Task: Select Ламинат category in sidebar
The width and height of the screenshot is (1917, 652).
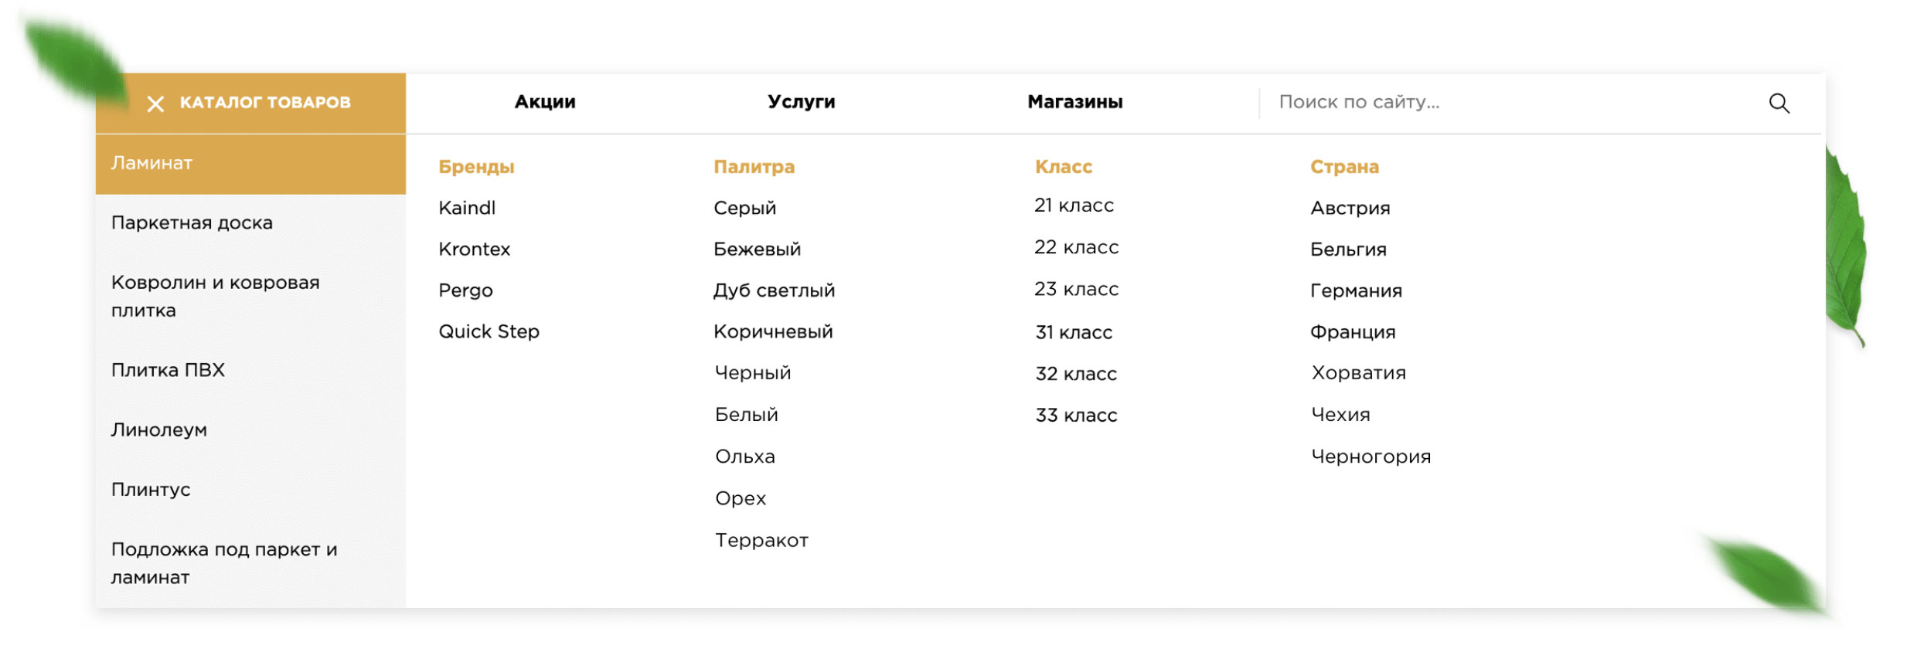Action: click(x=152, y=163)
